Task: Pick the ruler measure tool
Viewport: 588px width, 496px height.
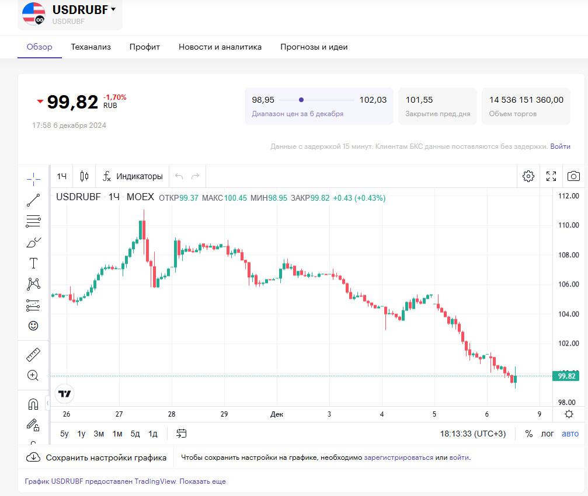Action: 33,354
